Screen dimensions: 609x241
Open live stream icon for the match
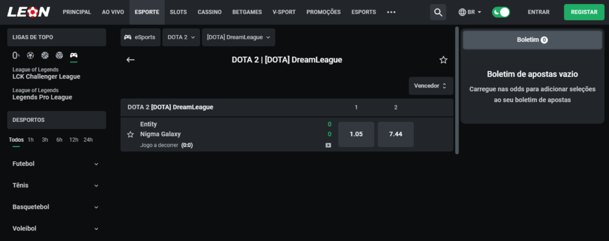(328, 145)
